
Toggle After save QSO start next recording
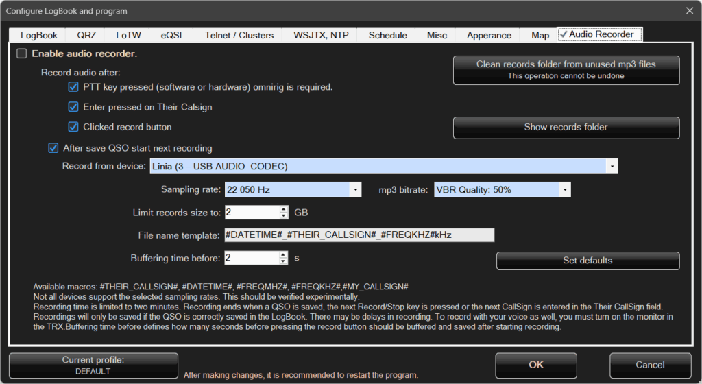[53, 147]
